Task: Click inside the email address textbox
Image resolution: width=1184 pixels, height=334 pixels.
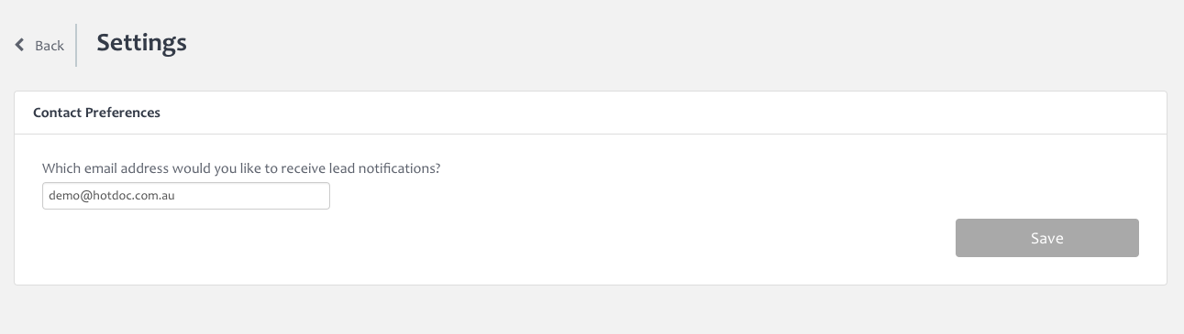Action: pyautogui.click(x=186, y=196)
